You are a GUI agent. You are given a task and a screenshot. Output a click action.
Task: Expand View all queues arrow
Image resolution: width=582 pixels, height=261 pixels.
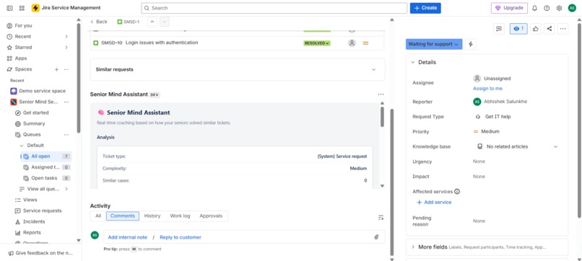(66, 189)
